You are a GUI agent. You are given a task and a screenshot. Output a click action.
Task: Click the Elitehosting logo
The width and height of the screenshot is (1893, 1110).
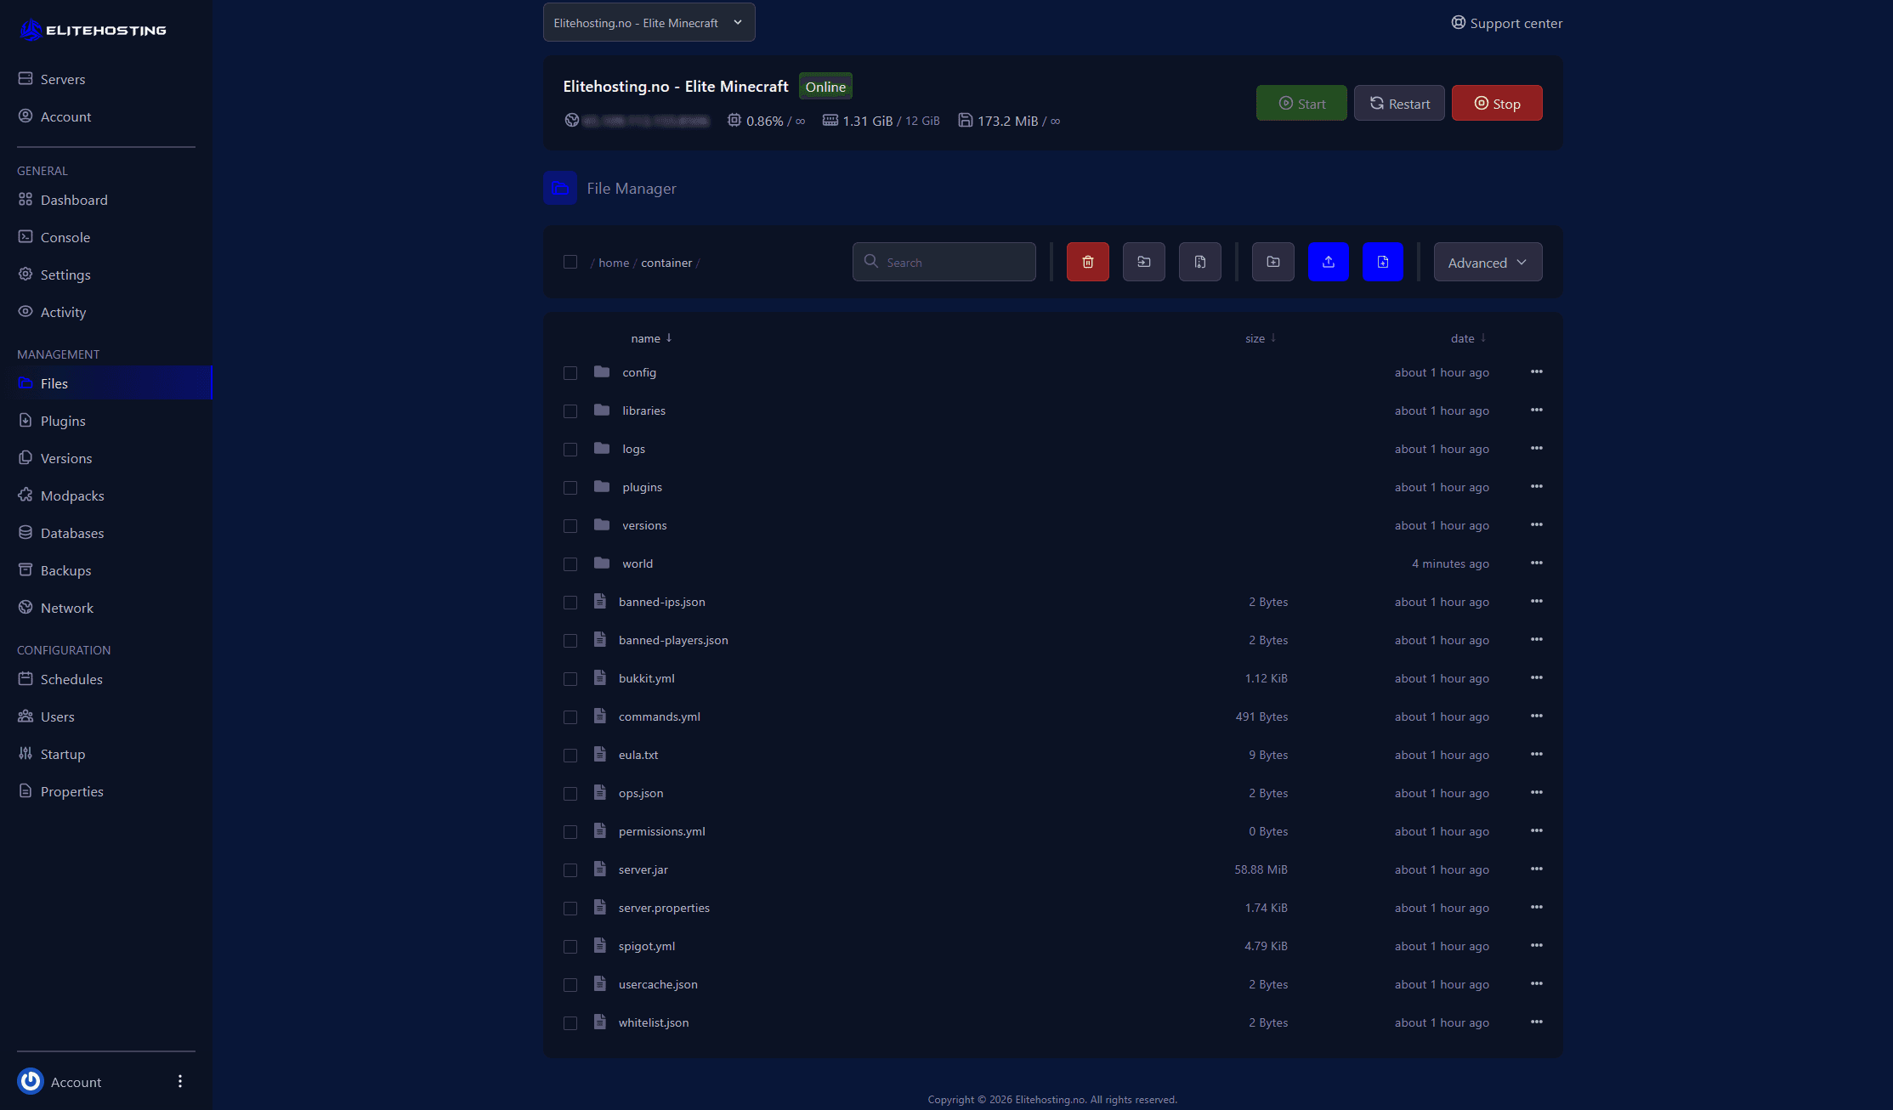pos(93,30)
